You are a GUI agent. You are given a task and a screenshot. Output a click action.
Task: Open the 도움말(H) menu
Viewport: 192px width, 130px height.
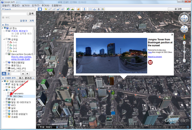point(56,6)
